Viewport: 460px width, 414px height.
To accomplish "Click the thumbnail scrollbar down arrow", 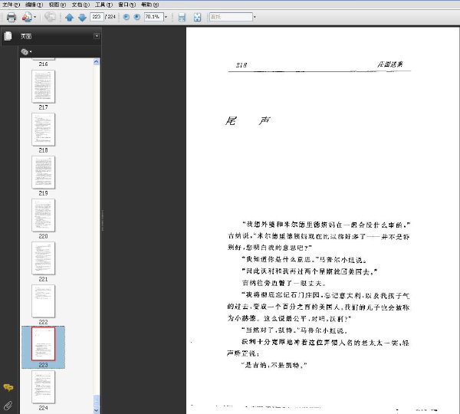I will (x=97, y=410).
